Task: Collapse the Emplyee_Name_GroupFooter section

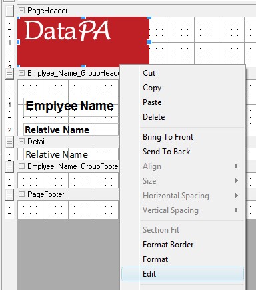Action: [21, 166]
